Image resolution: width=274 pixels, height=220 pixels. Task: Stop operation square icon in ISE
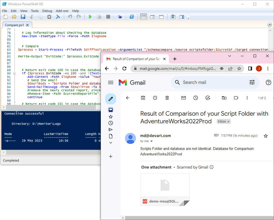point(108,17)
